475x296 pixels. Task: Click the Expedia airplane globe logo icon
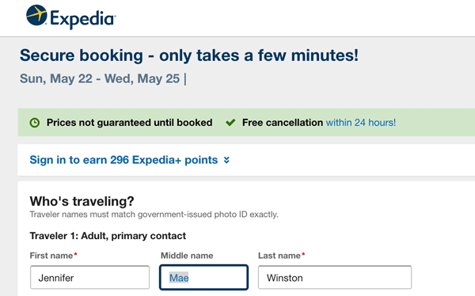point(36,15)
